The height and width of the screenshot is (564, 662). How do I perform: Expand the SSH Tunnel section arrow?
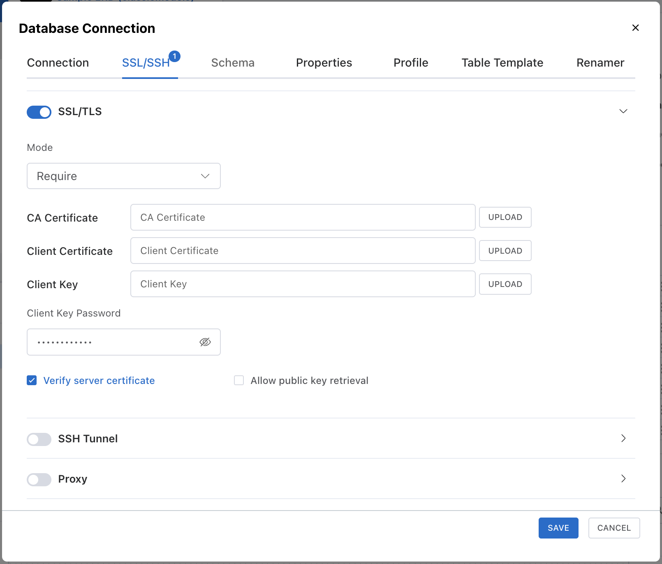pos(623,438)
